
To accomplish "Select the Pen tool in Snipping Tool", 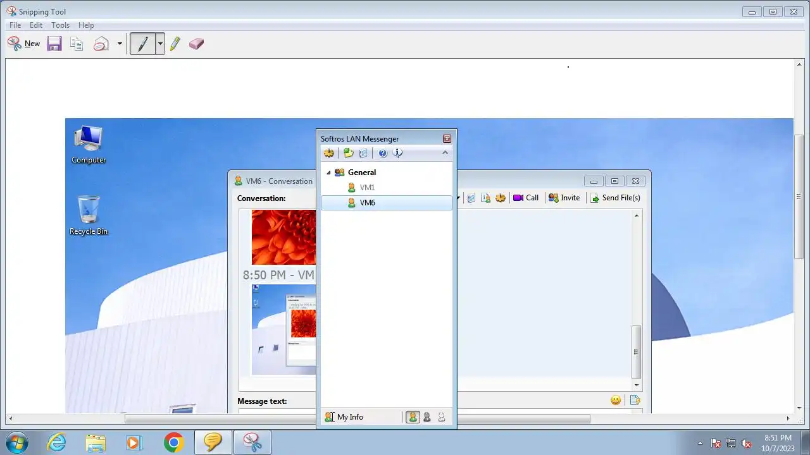I will click(143, 44).
